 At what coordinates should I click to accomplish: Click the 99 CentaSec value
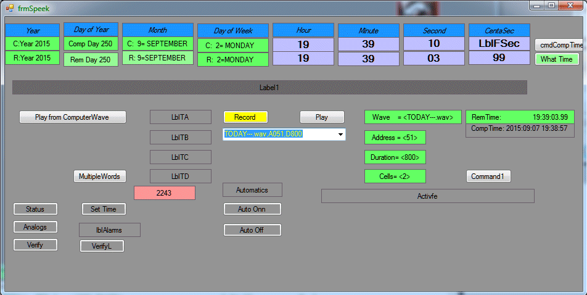click(x=499, y=58)
